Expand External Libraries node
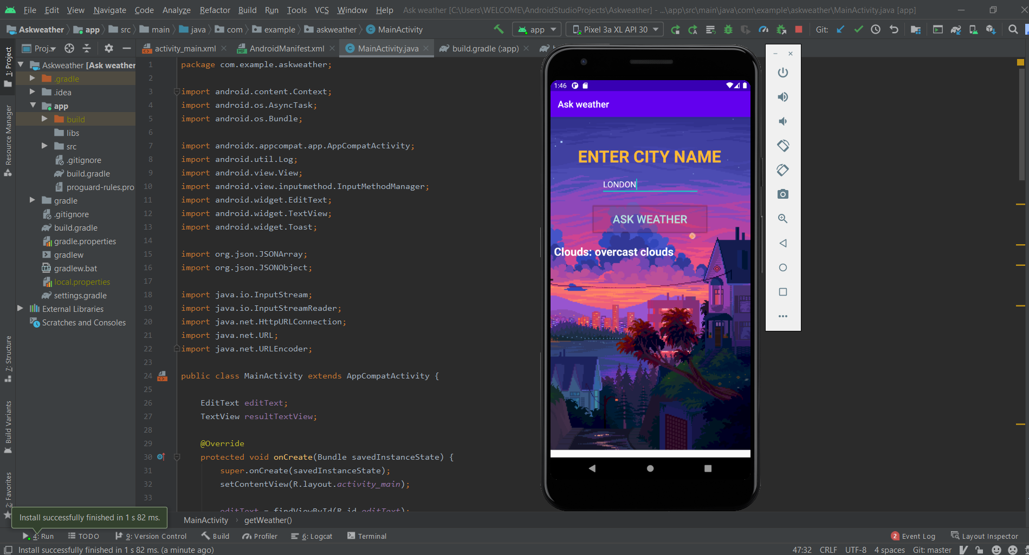 [x=20, y=309]
